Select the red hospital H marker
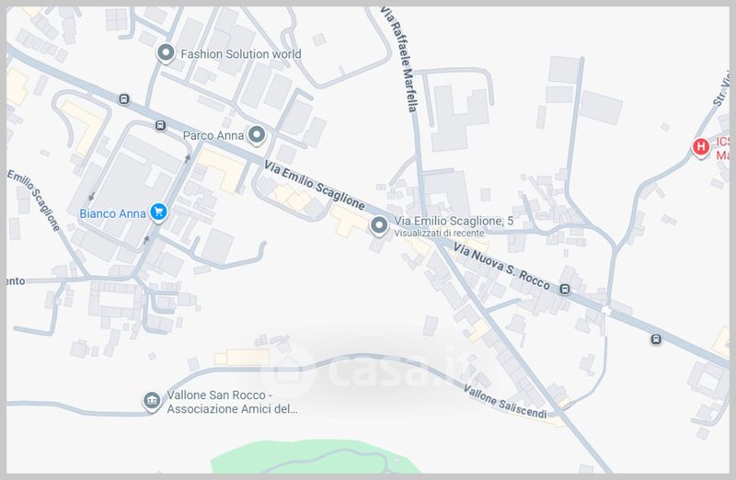736x480 pixels. [701, 147]
